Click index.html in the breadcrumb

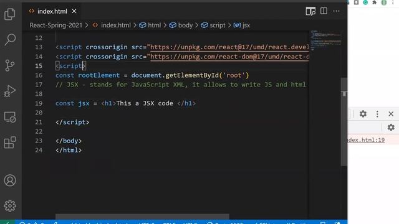point(116,26)
